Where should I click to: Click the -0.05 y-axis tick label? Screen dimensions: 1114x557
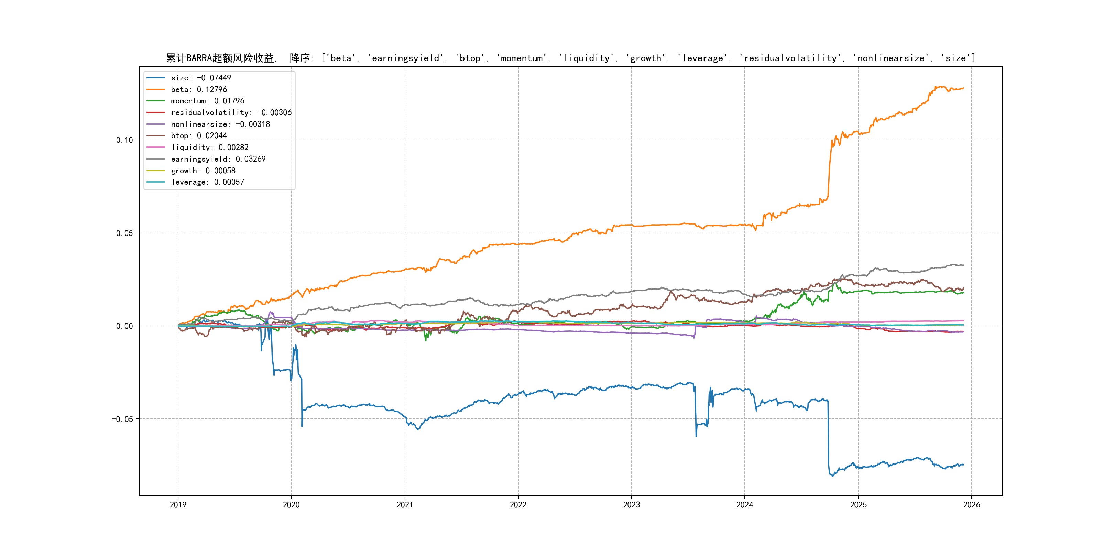pos(122,419)
